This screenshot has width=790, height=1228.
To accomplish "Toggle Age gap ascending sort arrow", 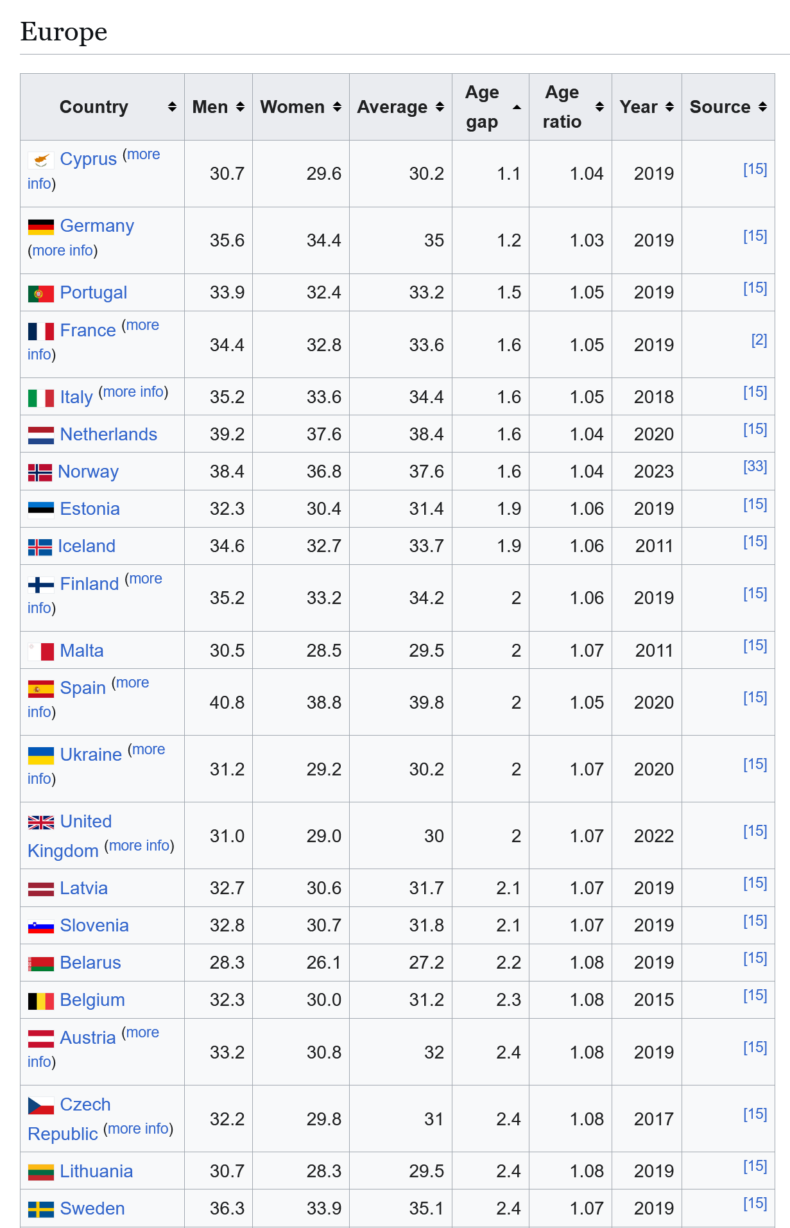I will [517, 107].
